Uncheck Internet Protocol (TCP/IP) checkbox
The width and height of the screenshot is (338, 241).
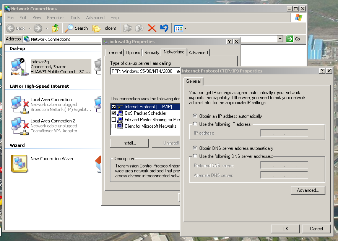[114, 107]
